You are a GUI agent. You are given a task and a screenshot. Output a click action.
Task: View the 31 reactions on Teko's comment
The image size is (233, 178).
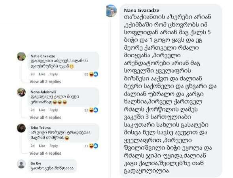[x=91, y=146]
